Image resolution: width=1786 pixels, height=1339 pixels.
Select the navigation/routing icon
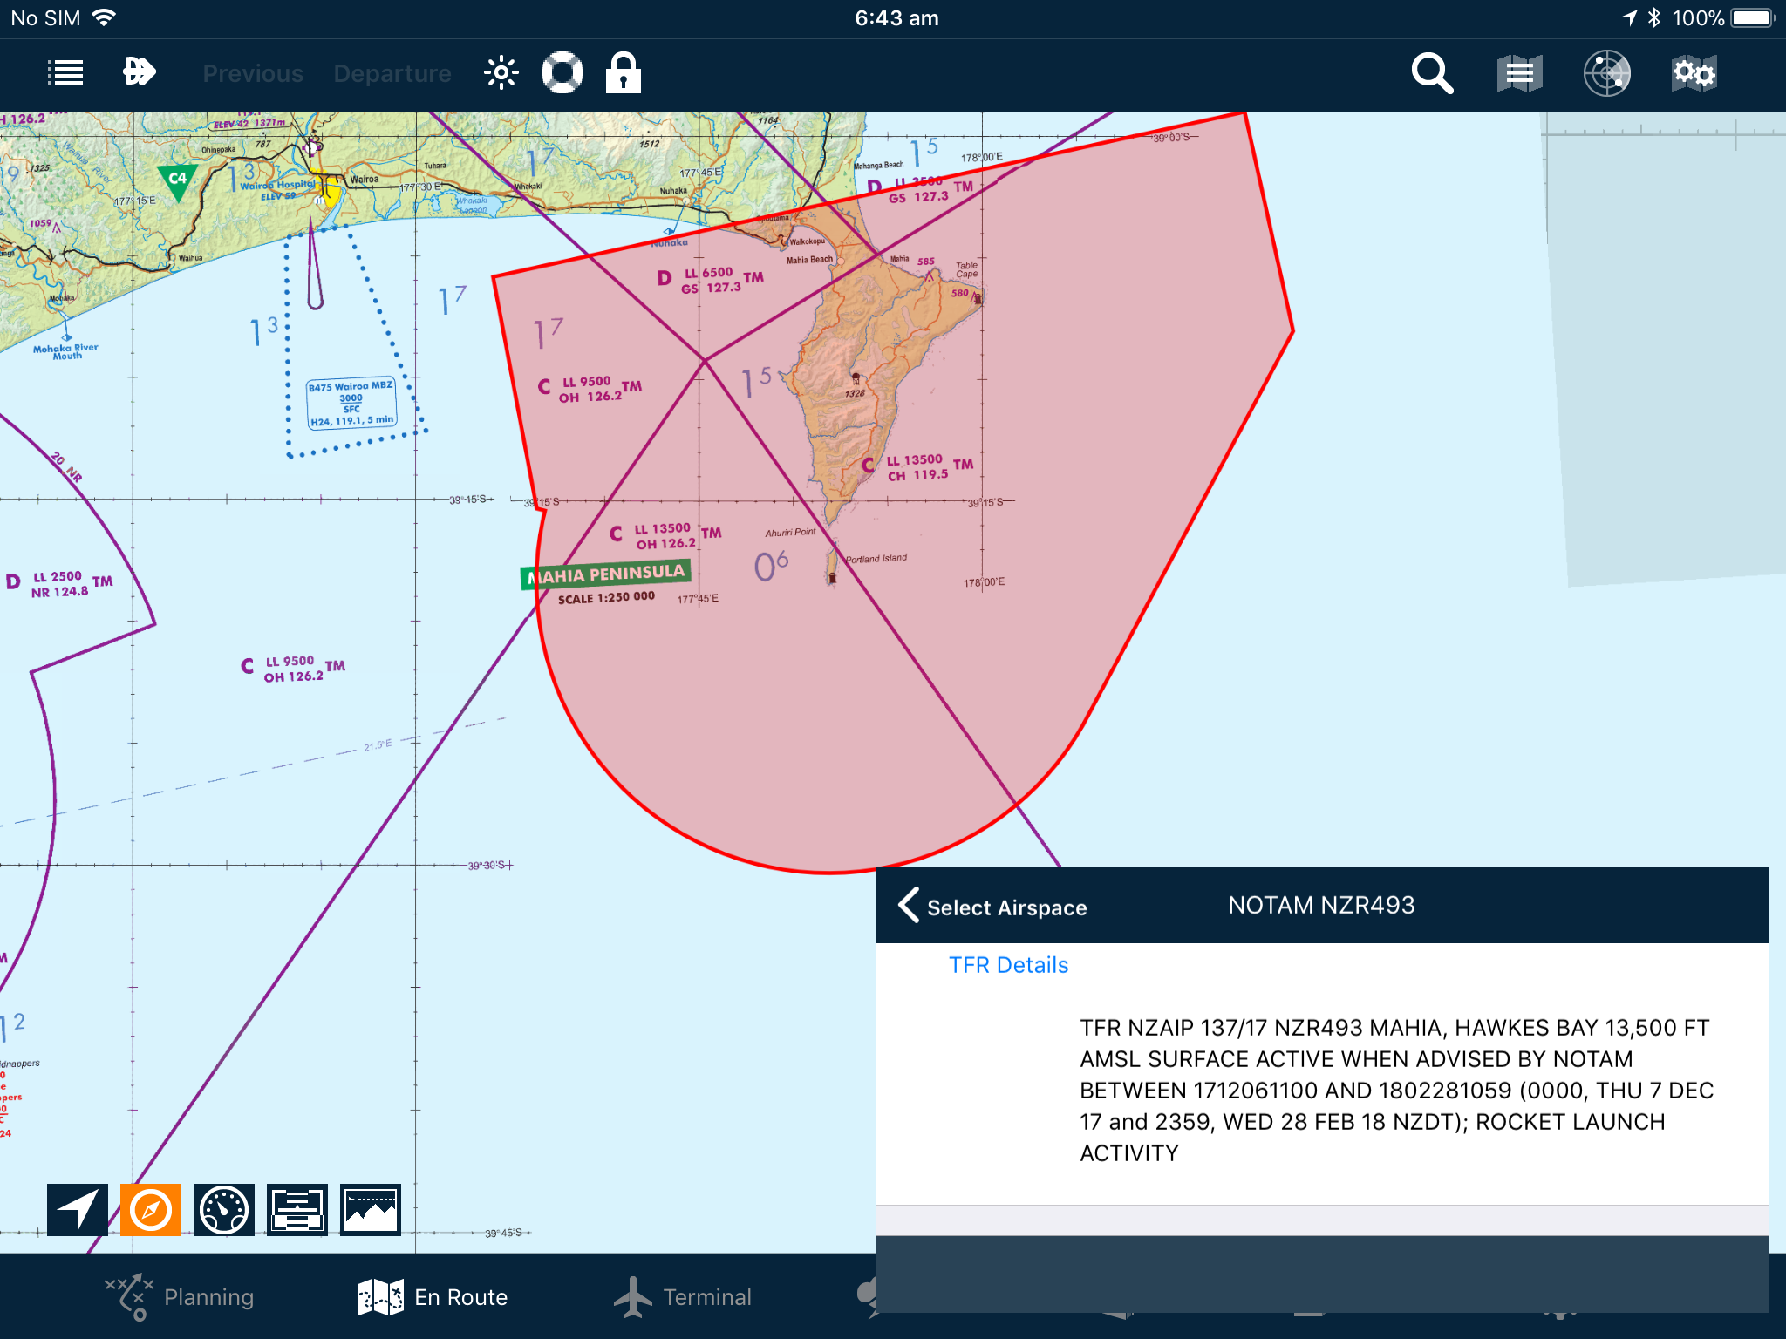78,1206
